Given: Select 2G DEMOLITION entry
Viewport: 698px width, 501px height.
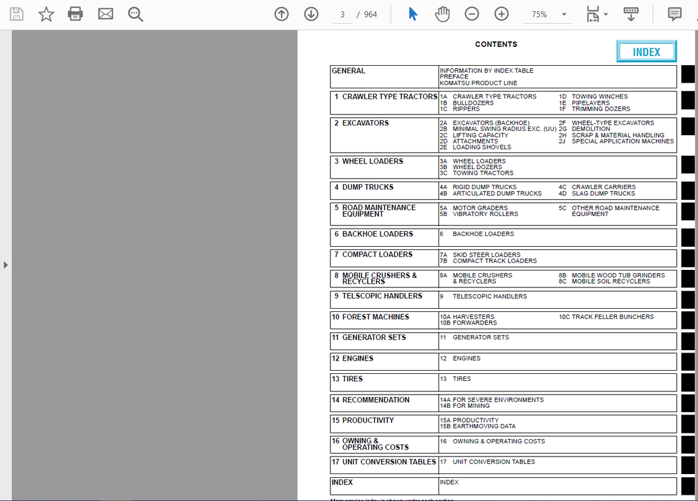Looking at the screenshot, I should pyautogui.click(x=584, y=129).
